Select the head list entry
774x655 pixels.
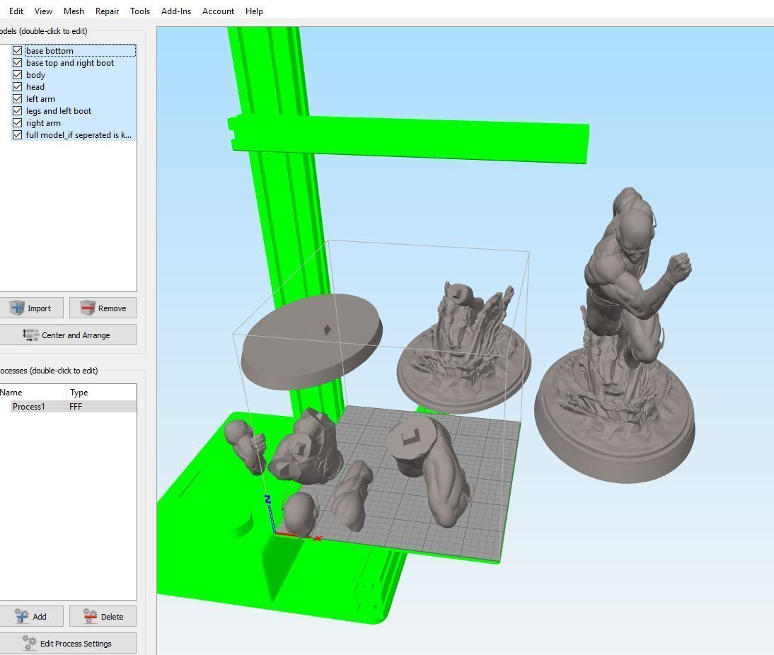[x=35, y=87]
